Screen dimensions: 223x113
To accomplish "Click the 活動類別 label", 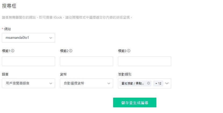I will 125,74.
